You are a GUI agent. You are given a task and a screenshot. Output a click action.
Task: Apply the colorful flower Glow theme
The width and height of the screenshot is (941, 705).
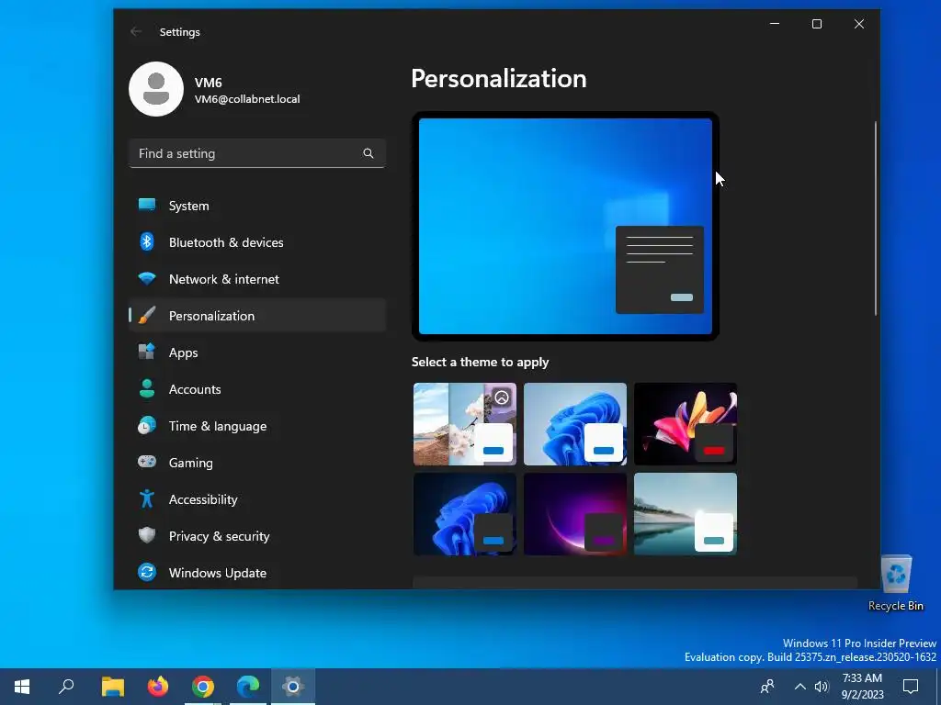point(686,424)
